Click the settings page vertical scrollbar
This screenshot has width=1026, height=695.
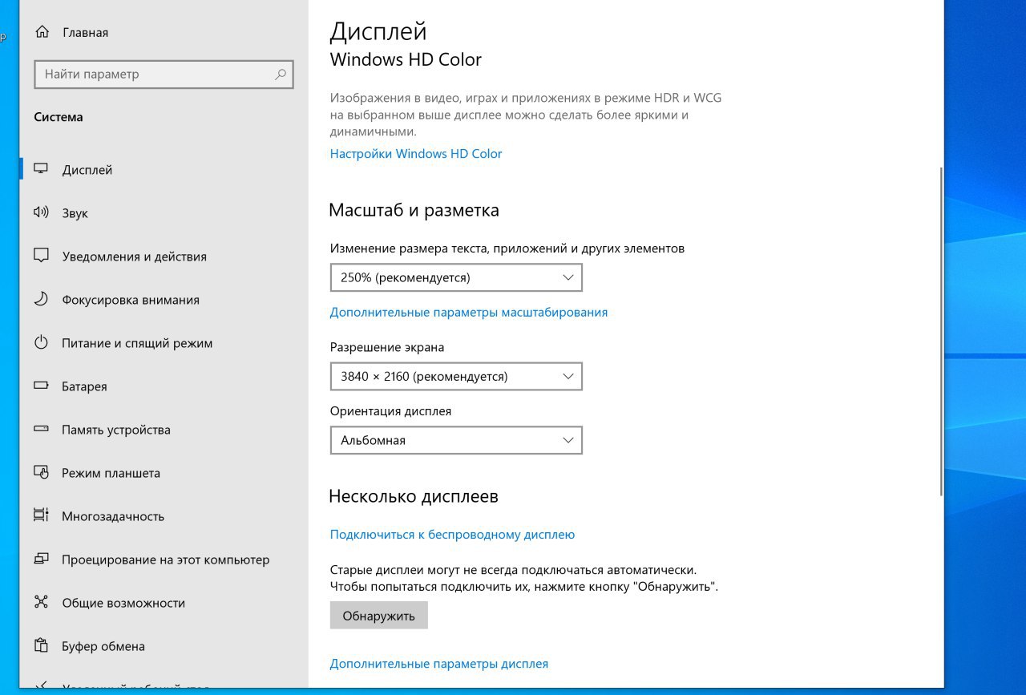pos(941,333)
